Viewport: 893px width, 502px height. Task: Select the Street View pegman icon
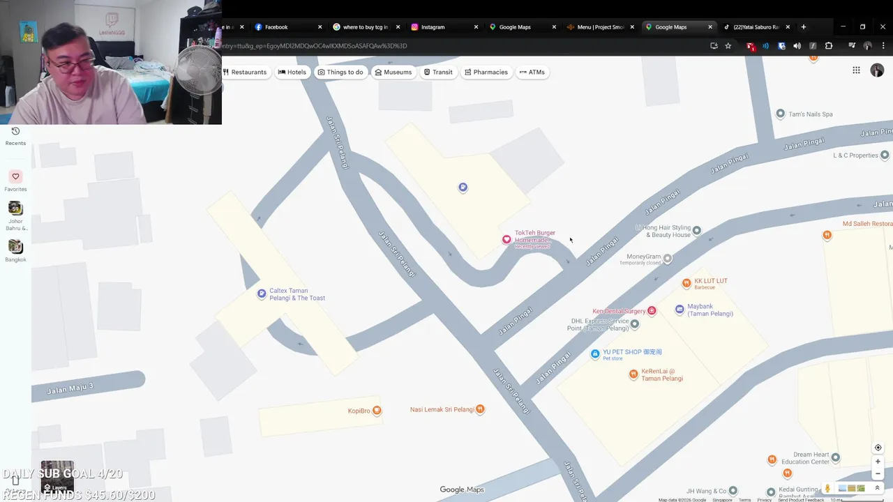pyautogui.click(x=827, y=488)
